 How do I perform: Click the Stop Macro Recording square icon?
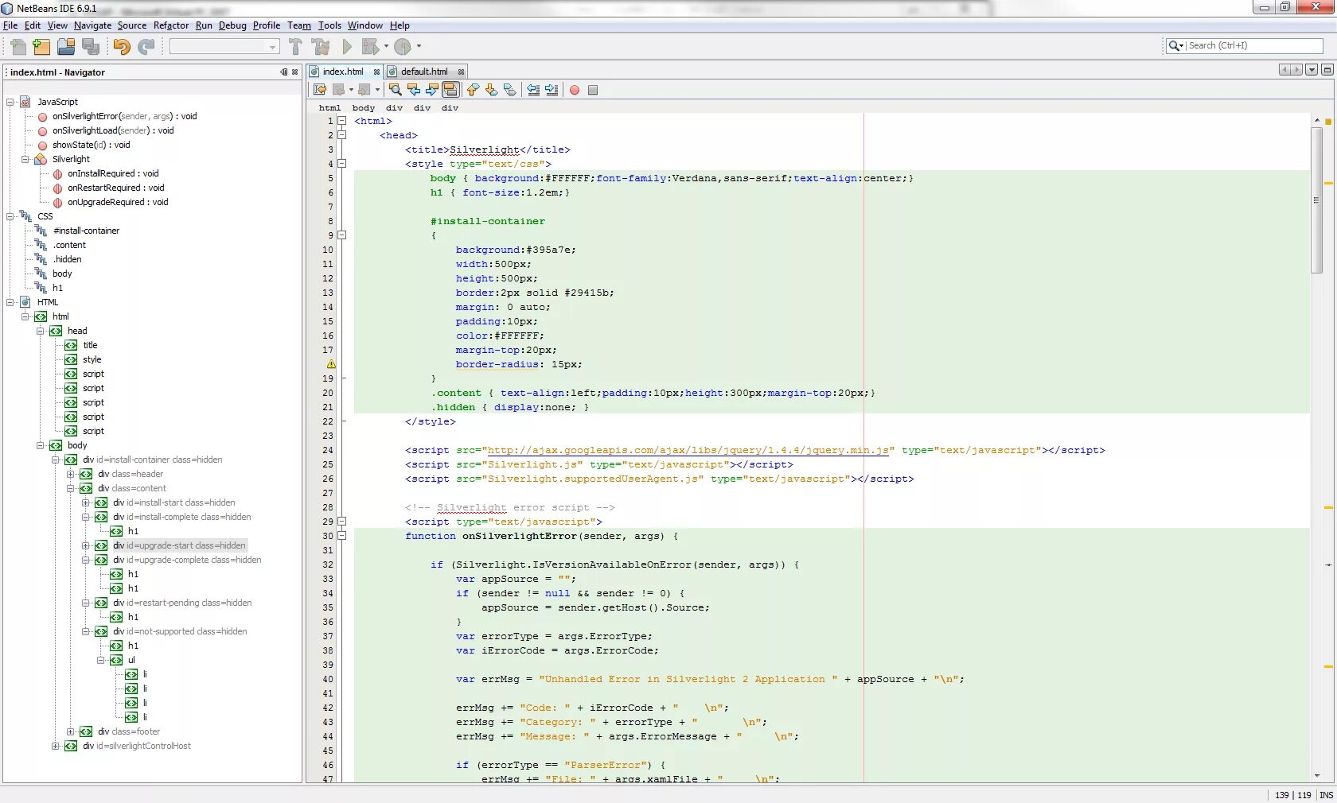[593, 90]
